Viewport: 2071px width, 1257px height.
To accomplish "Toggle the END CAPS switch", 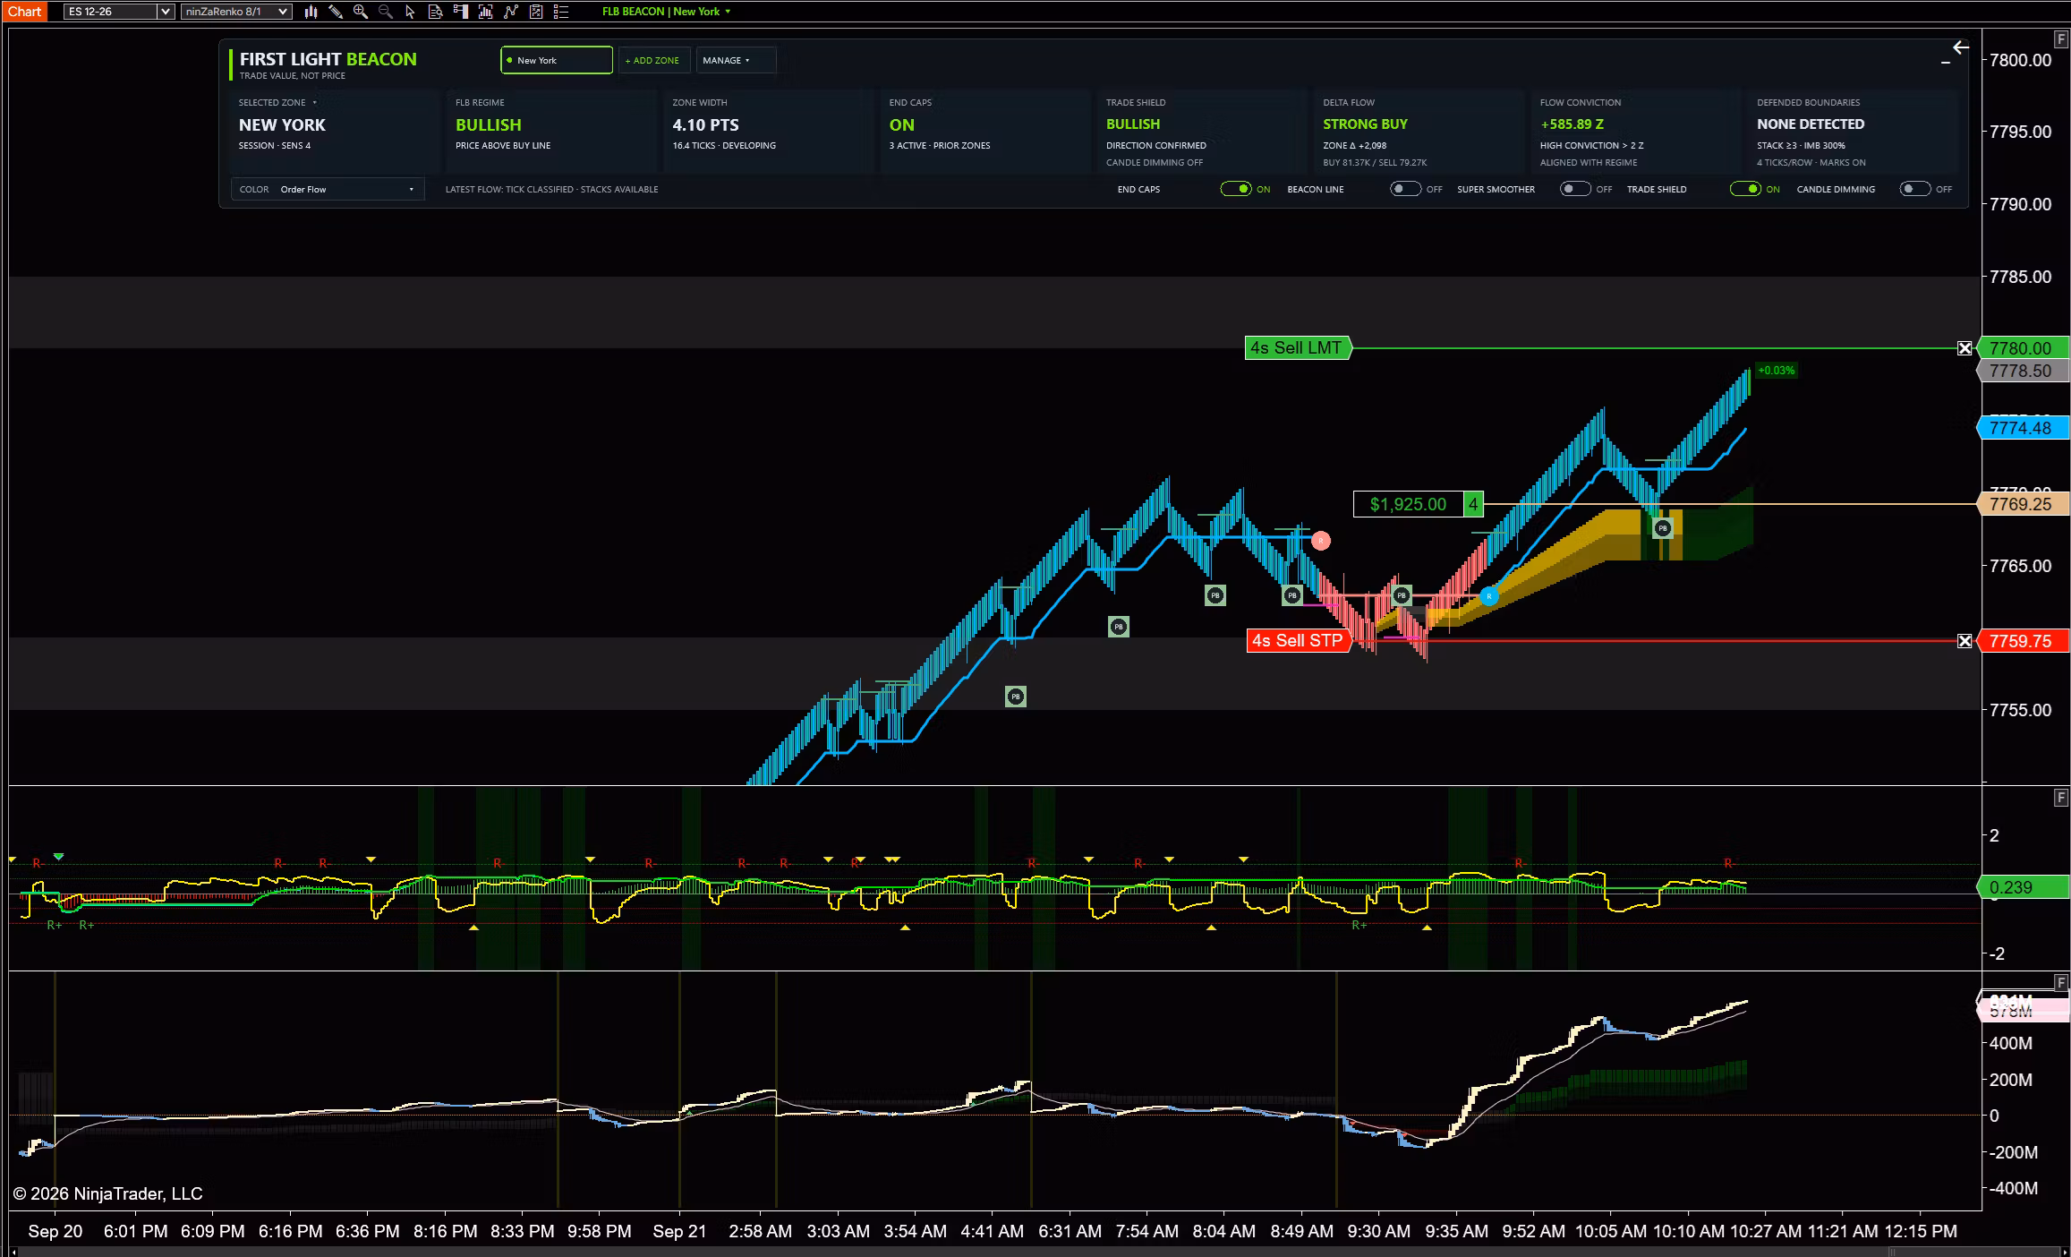I will point(1236,189).
